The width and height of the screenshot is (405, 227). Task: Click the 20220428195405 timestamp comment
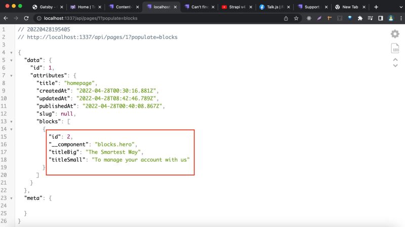(x=44, y=29)
